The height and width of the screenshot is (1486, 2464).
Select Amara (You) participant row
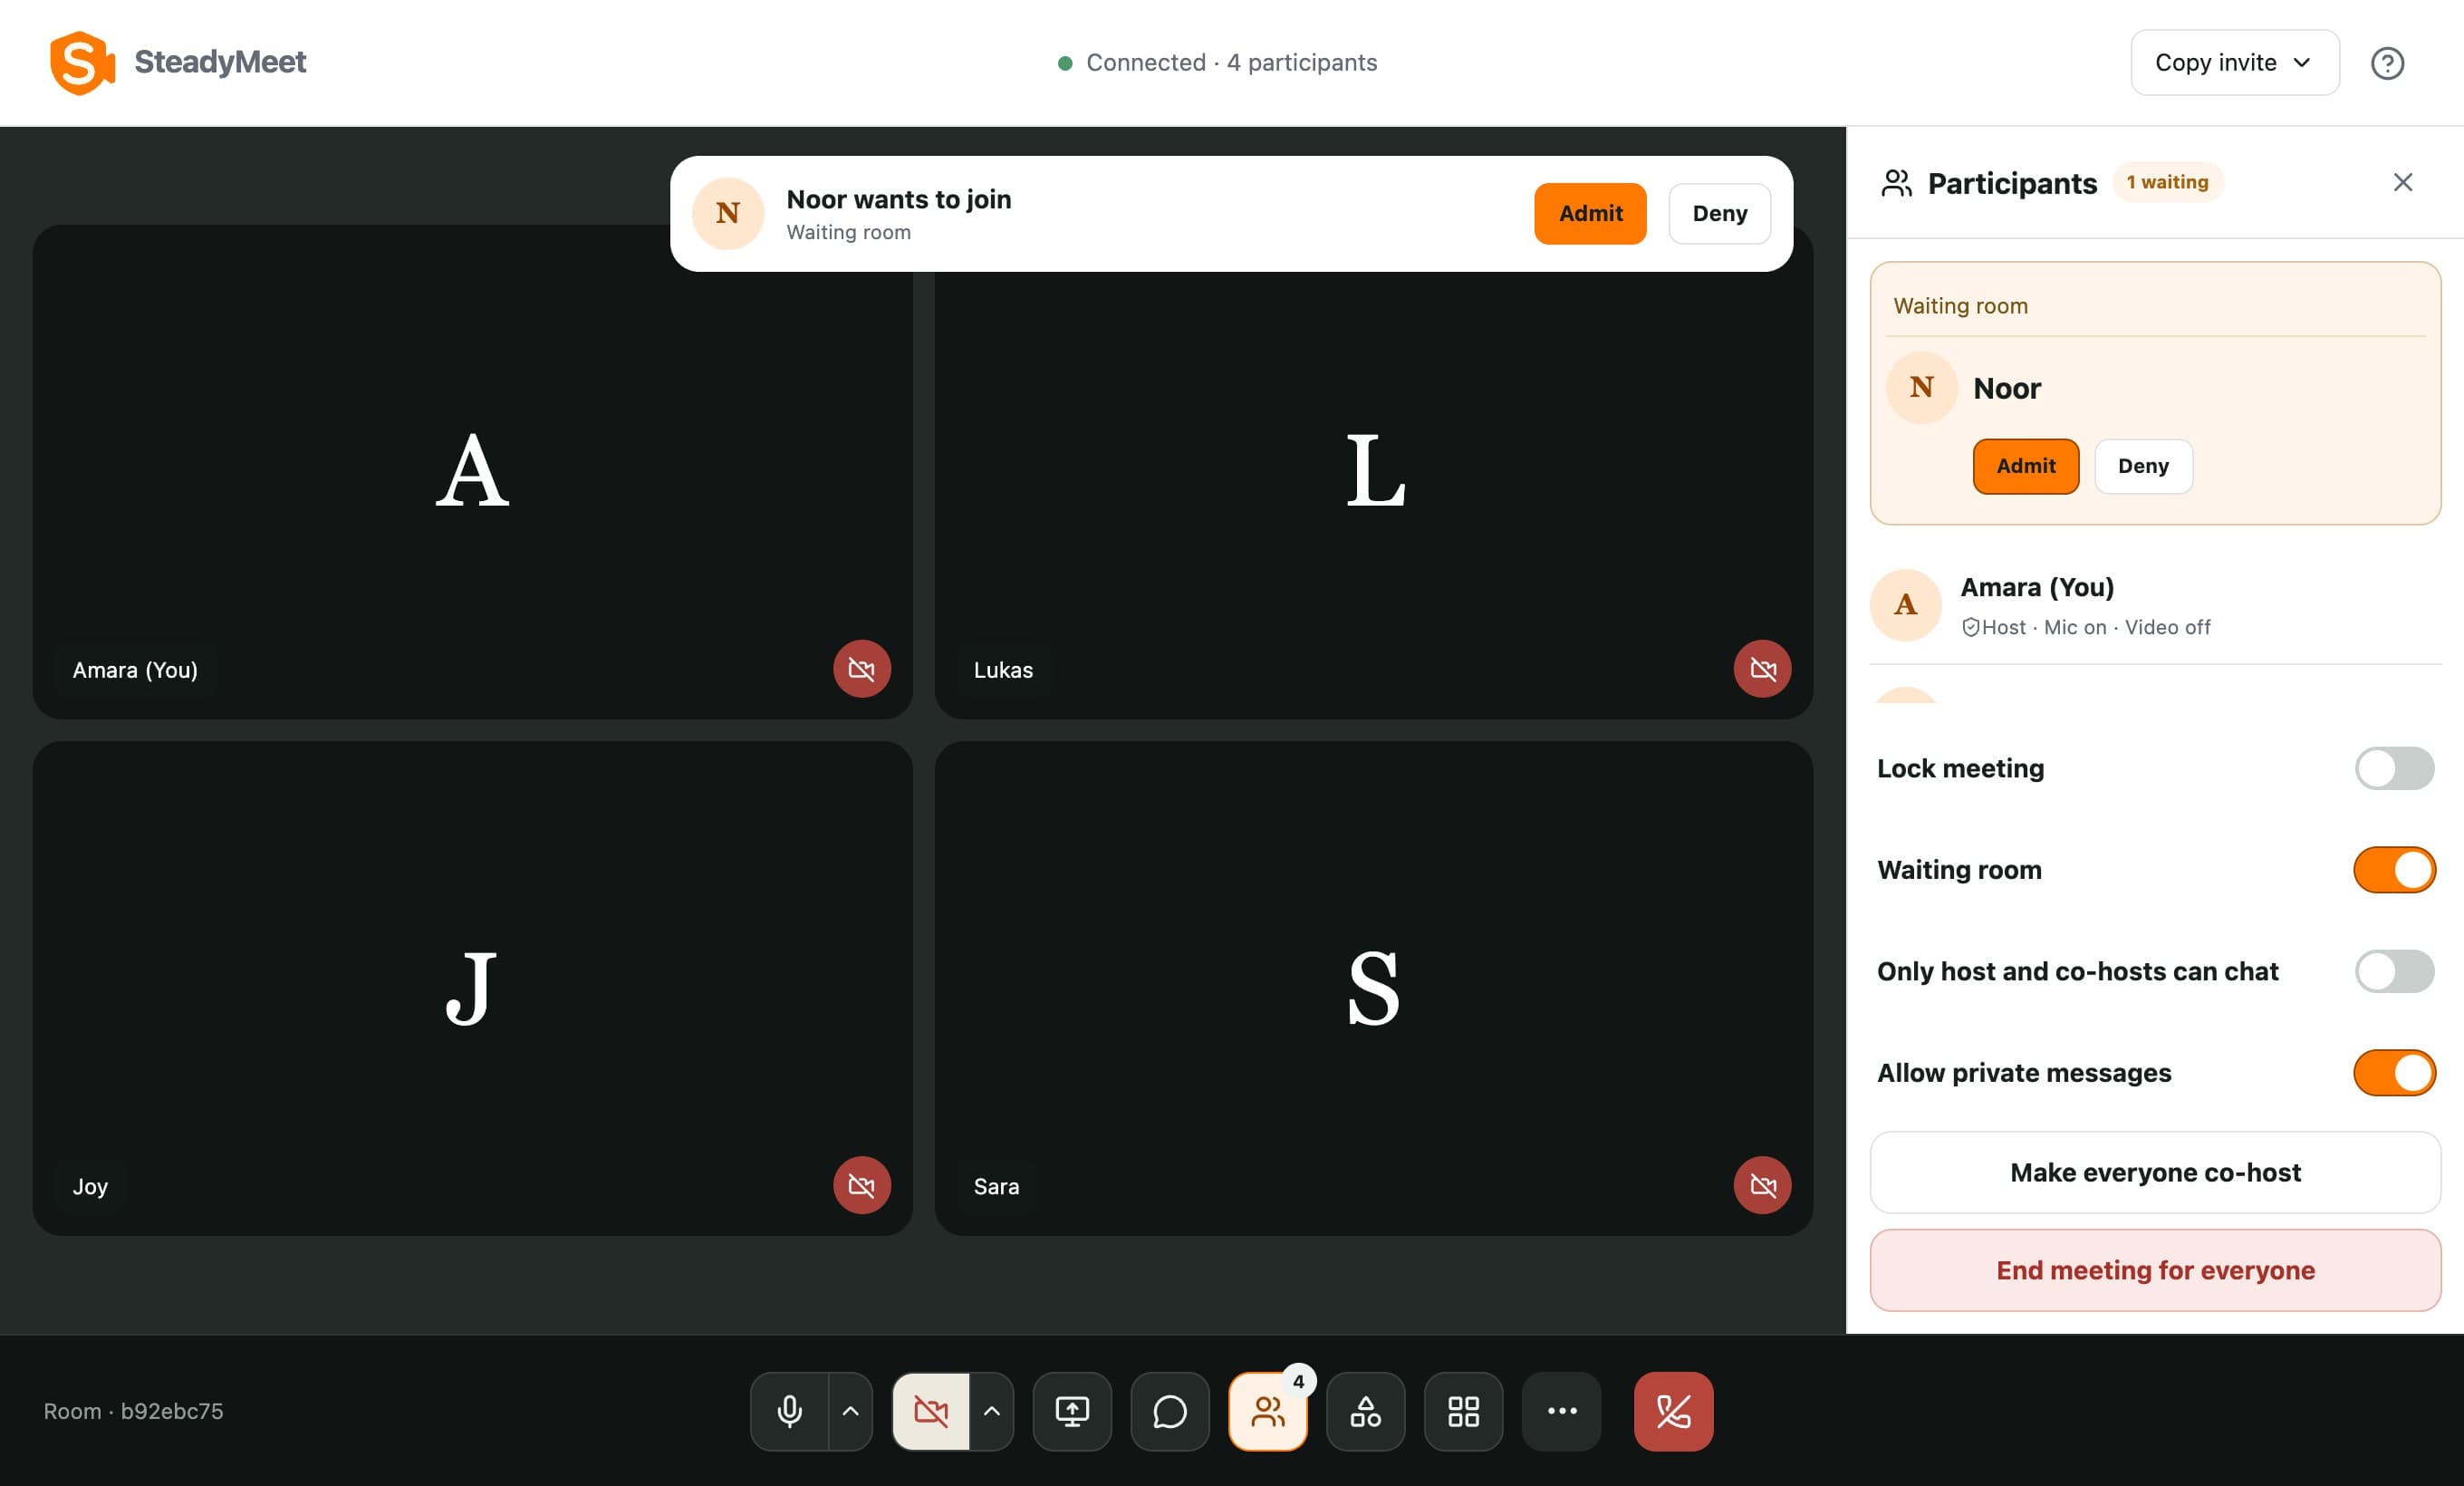pos(2155,605)
